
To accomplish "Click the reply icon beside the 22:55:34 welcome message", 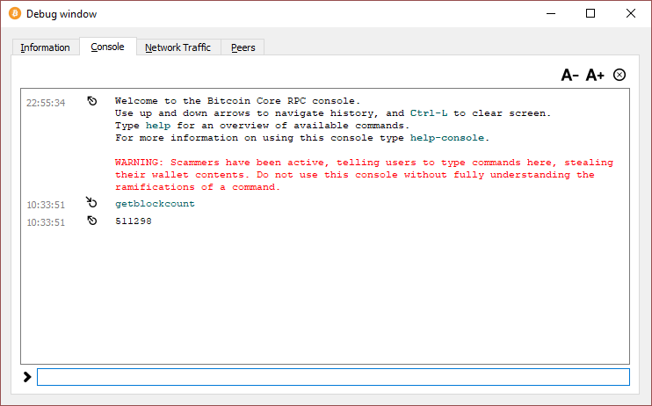I will point(92,101).
